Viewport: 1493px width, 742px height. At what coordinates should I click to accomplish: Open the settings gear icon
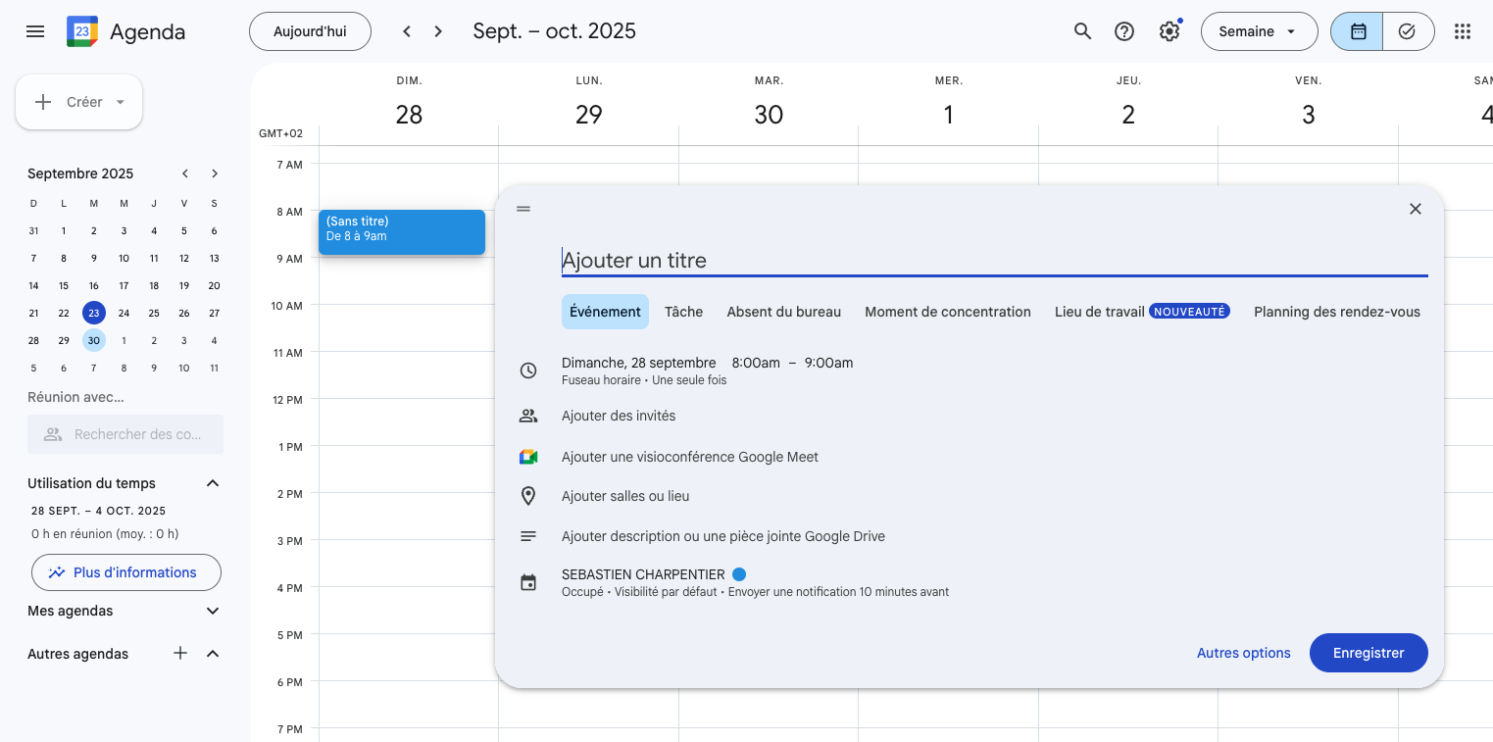(x=1169, y=31)
